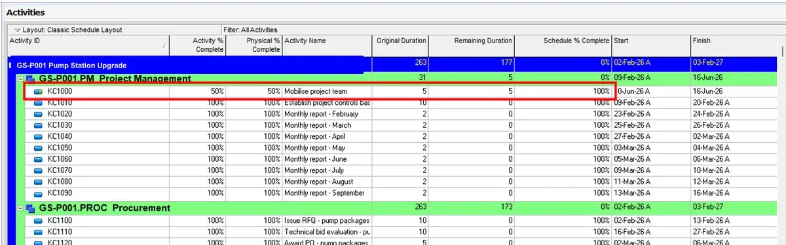Click the Remaining Duration column header
Image resolution: width=786 pixels, height=245 pixels.
[x=472, y=45]
